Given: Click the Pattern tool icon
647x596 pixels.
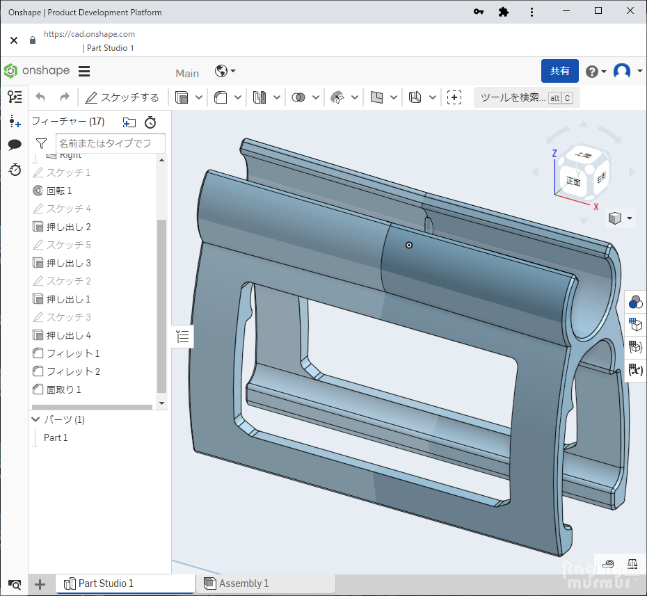Looking at the screenshot, I should pos(259,97).
